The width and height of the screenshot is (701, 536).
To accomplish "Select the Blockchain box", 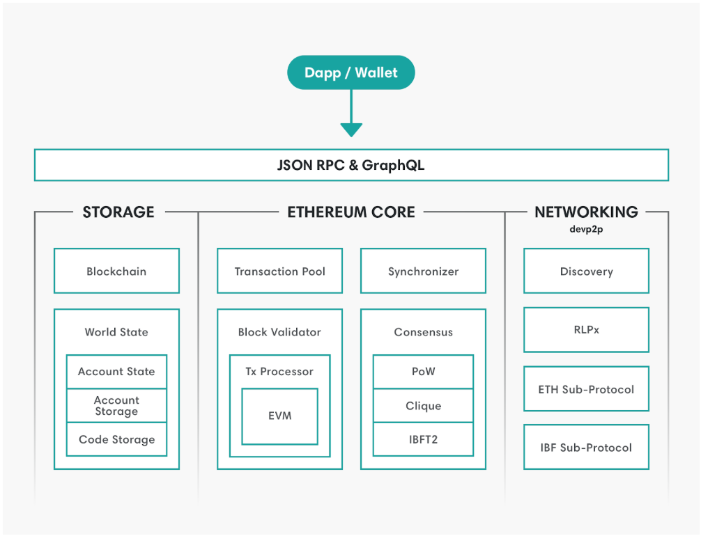I will click(116, 271).
